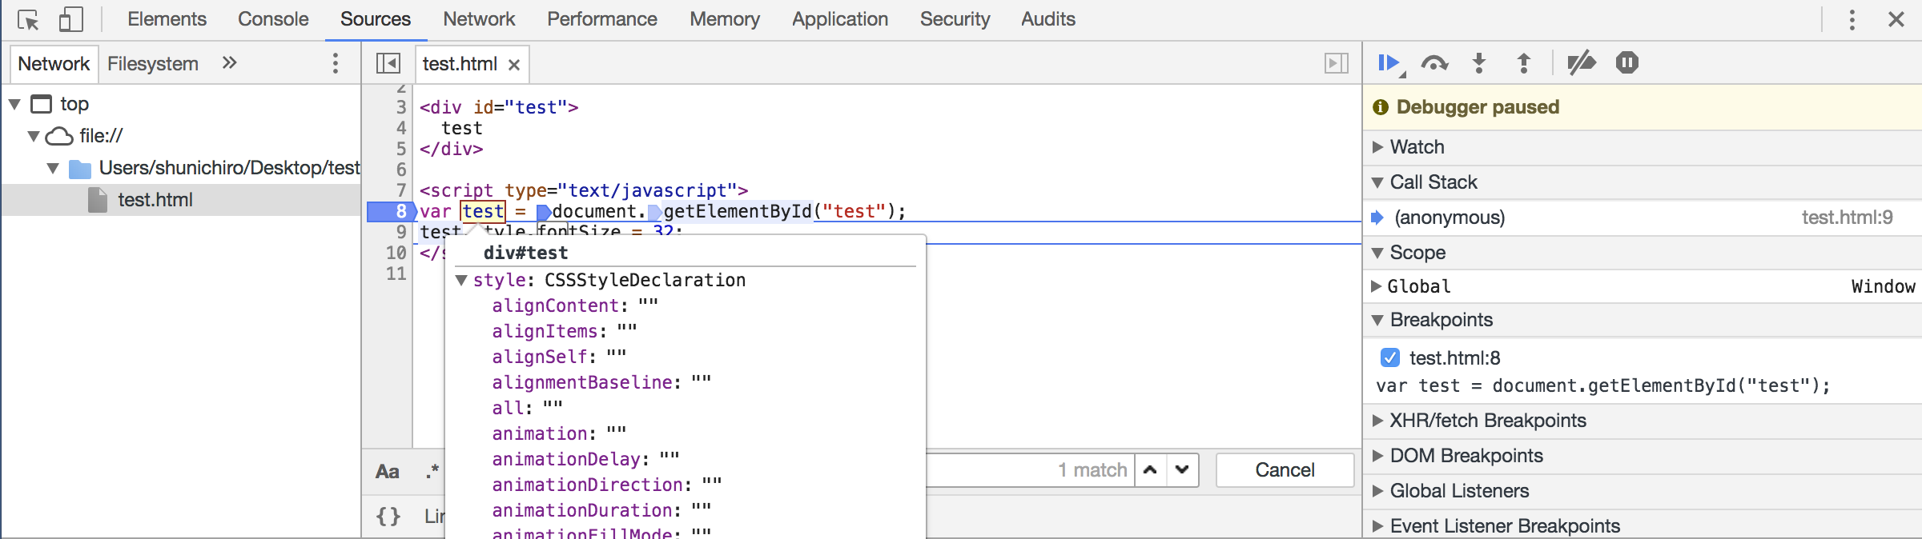Image resolution: width=1922 pixels, height=539 pixels.
Task: Open the DevTools customize menu (three dots)
Action: point(1852,19)
